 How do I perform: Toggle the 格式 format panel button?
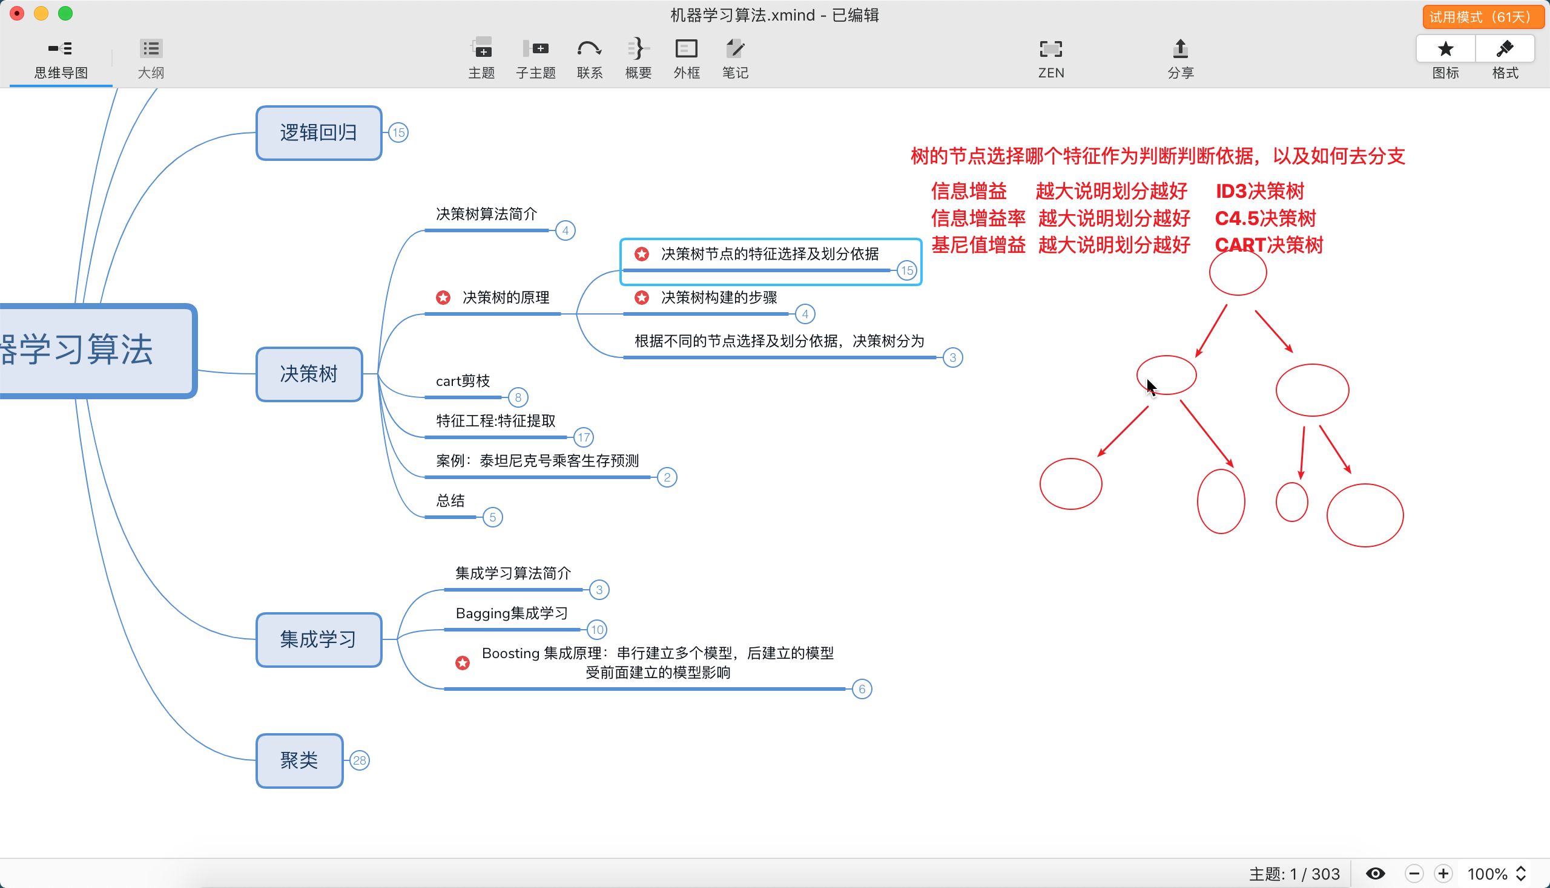pyautogui.click(x=1504, y=49)
